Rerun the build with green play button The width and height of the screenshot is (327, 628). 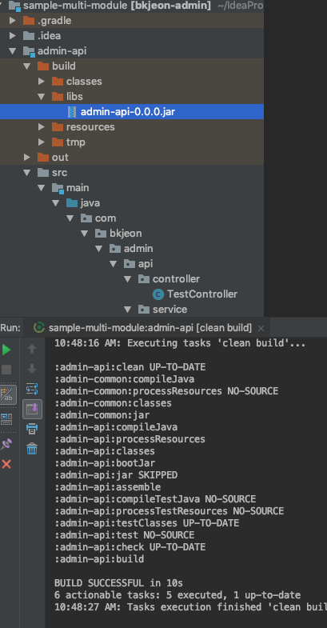(x=6, y=350)
